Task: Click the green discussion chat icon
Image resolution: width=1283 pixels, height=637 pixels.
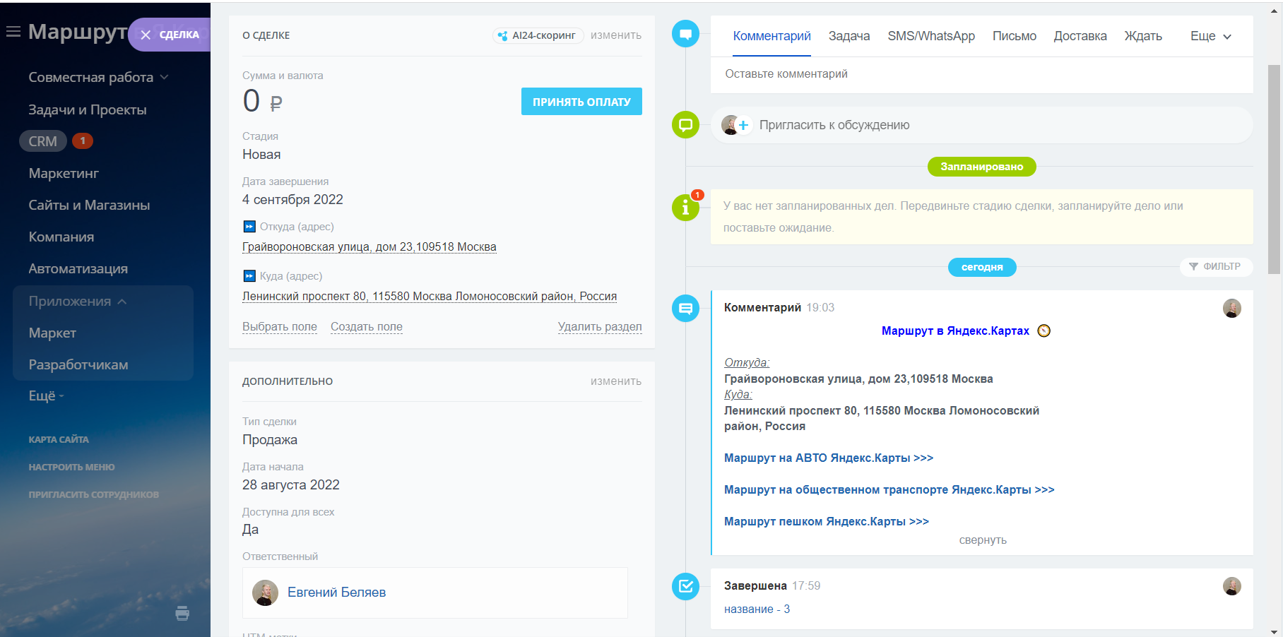Action: [x=685, y=125]
